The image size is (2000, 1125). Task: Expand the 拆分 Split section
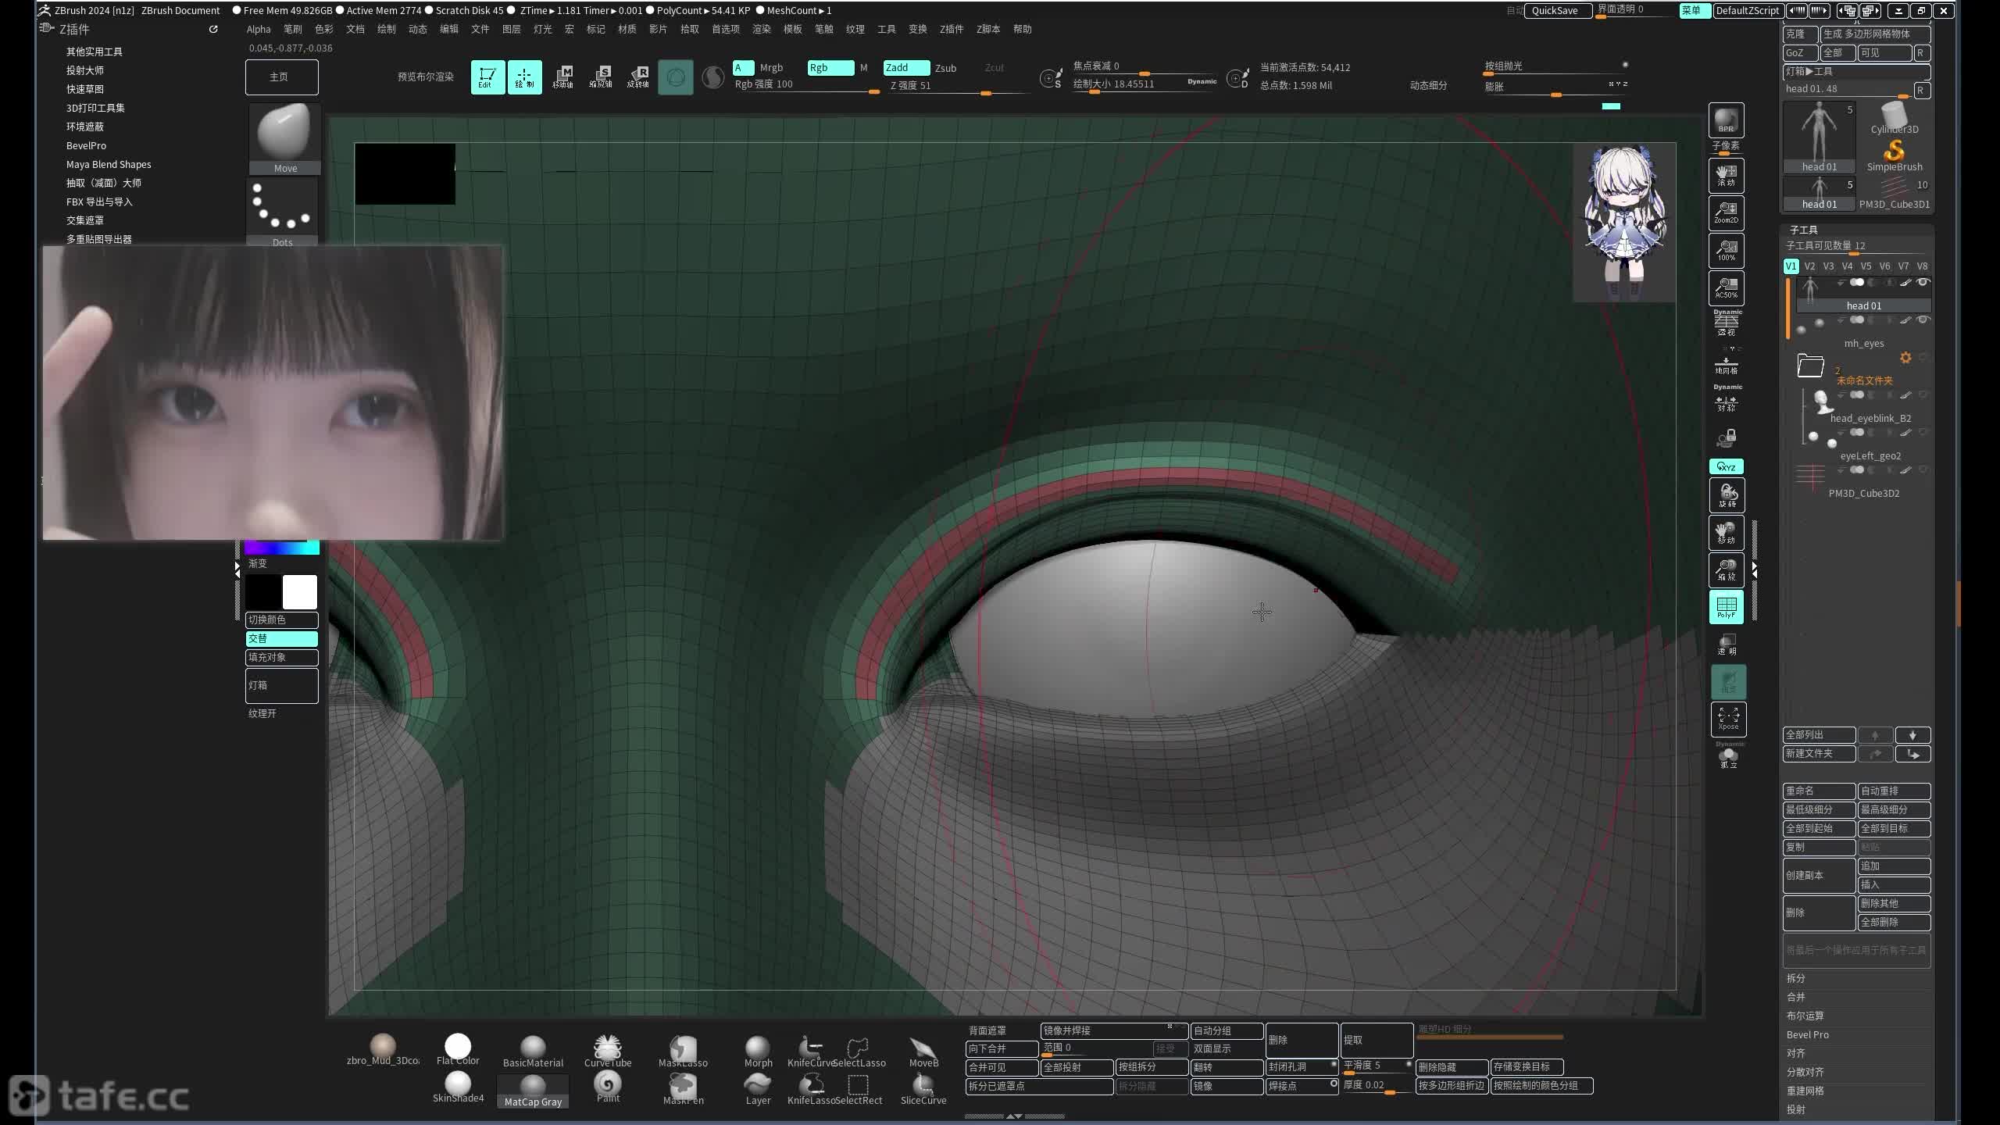1795,978
